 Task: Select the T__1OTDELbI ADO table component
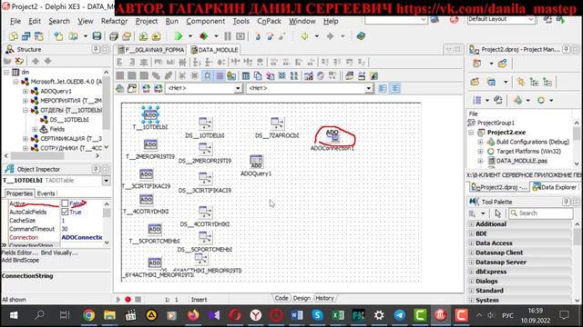[150, 114]
